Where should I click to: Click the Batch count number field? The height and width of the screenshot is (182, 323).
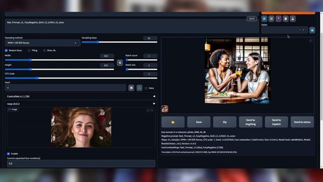tap(150, 56)
